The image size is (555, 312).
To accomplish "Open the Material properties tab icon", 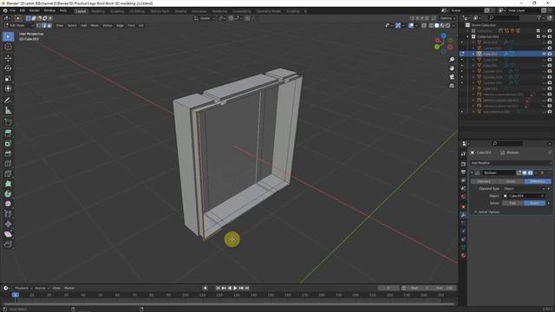I will pyautogui.click(x=463, y=256).
